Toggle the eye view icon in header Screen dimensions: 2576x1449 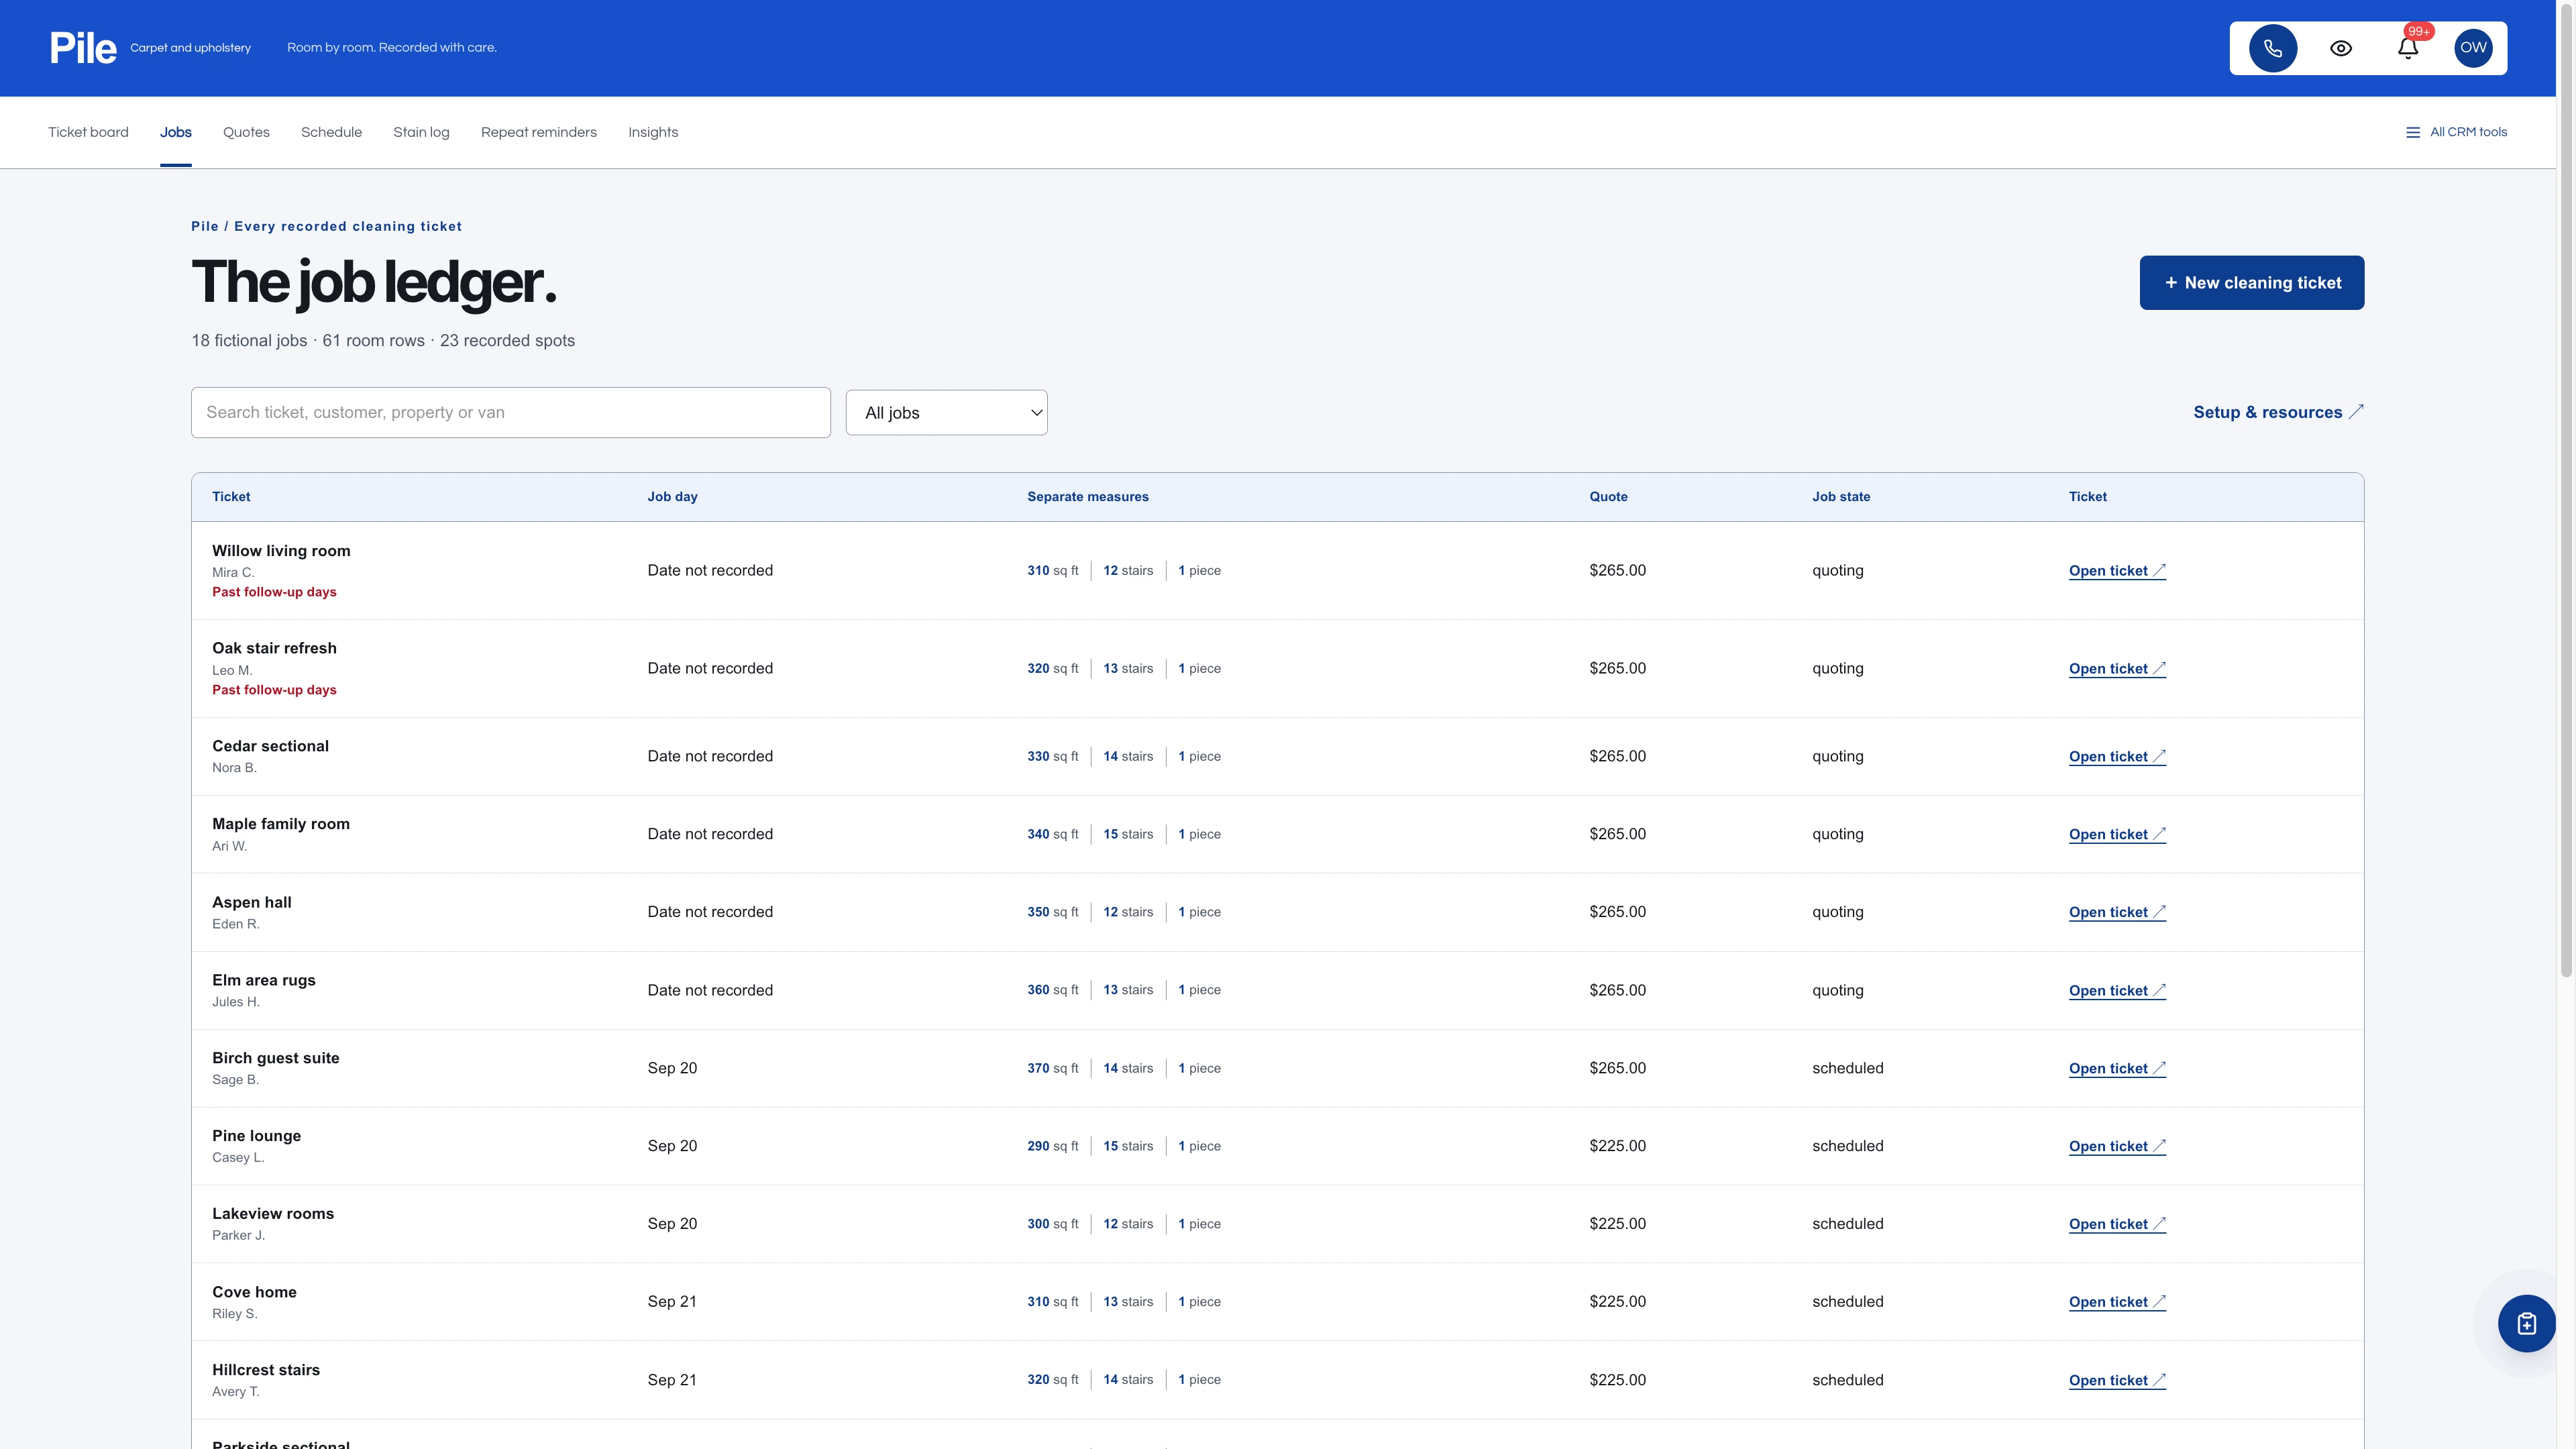2341,48
